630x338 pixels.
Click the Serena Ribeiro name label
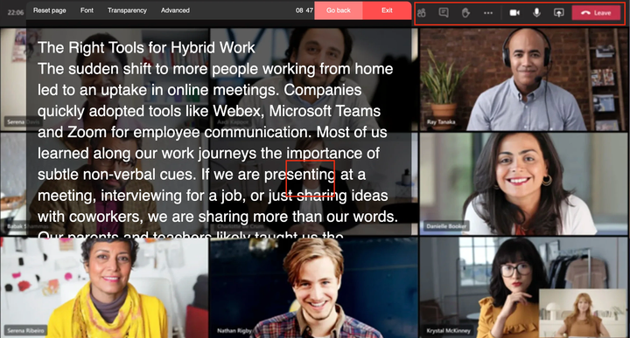(25, 331)
